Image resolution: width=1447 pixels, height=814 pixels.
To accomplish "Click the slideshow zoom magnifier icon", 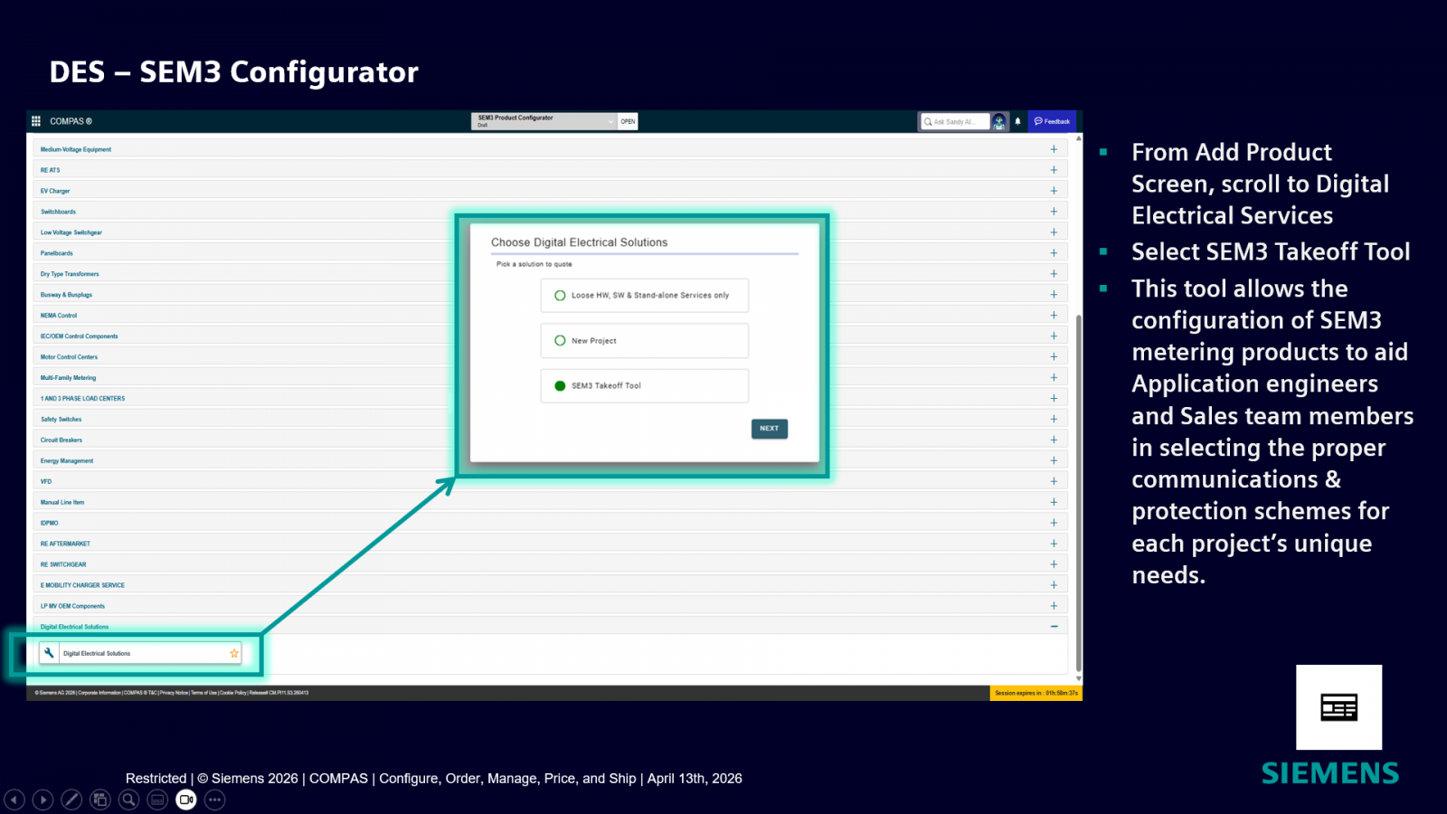I will (129, 800).
